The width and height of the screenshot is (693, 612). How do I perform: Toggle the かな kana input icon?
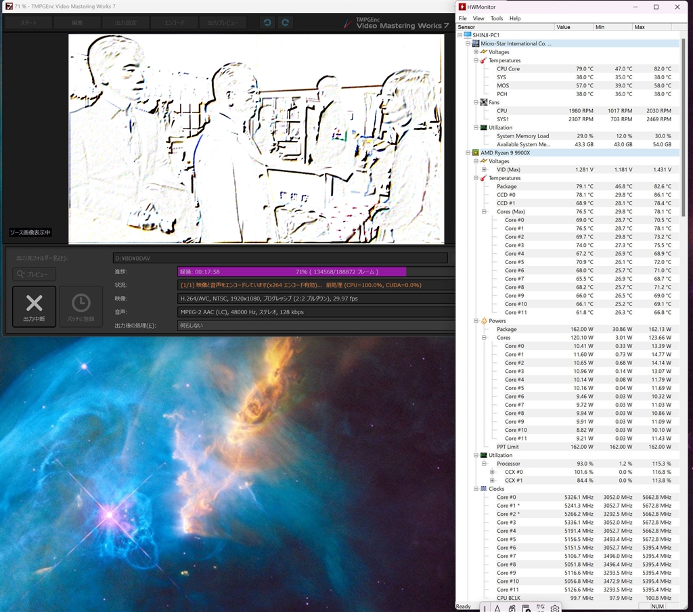coord(540,608)
